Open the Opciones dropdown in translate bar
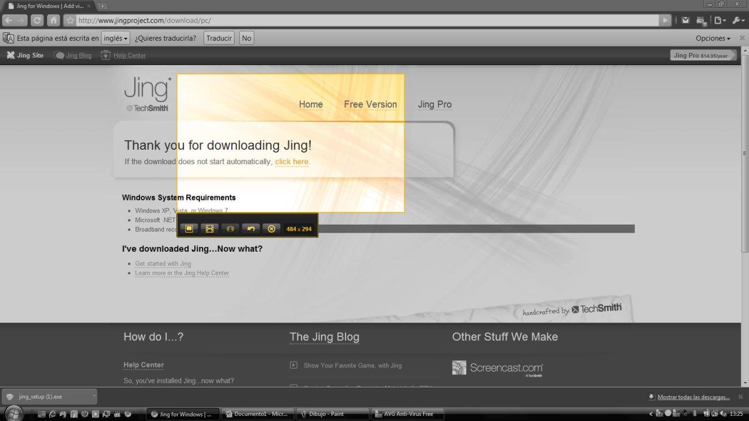Screen dimensions: 749x421 (x=713, y=39)
